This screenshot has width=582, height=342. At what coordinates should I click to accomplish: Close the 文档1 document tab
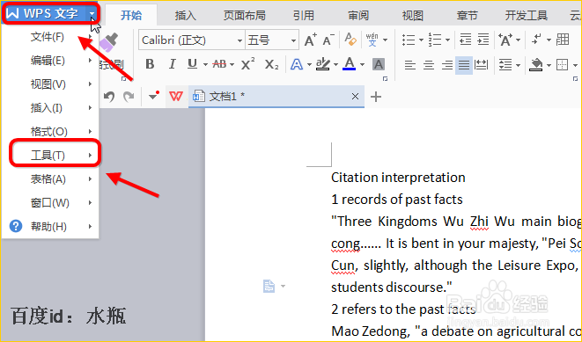pos(355,97)
